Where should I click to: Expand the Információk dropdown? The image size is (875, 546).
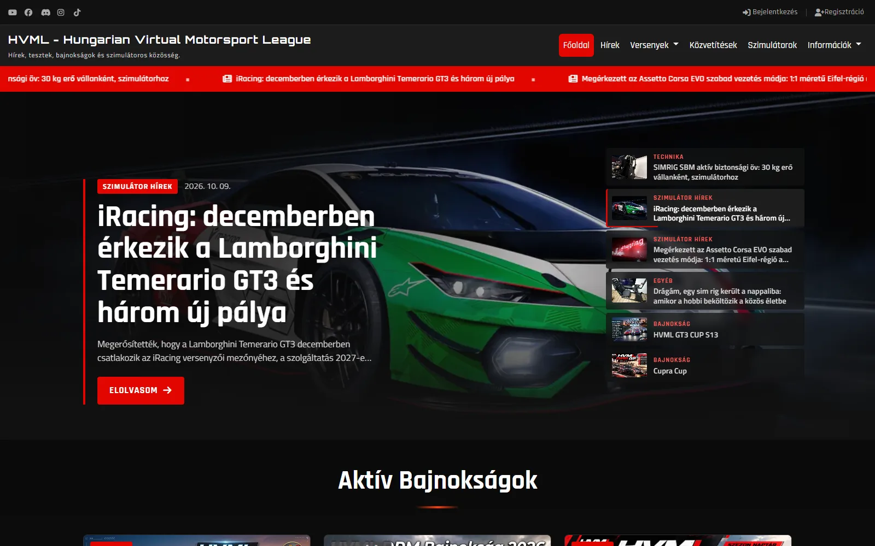click(x=834, y=45)
